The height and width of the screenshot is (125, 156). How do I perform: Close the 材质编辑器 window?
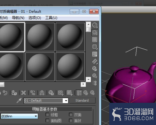tap(94, 12)
